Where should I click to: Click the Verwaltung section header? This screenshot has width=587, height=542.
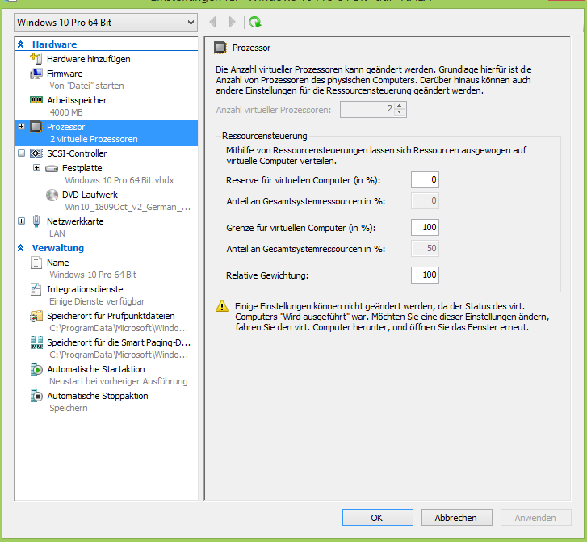click(58, 248)
